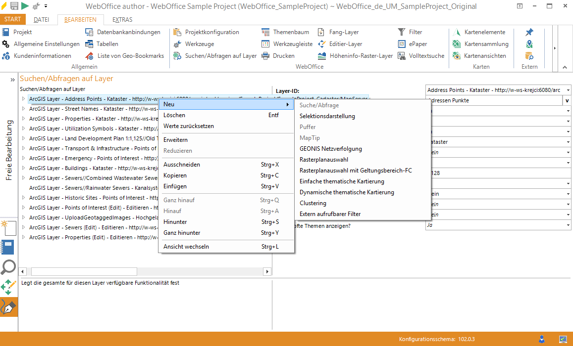Click the pin icon in Extern group
573x346 pixels.
pyautogui.click(x=529, y=32)
